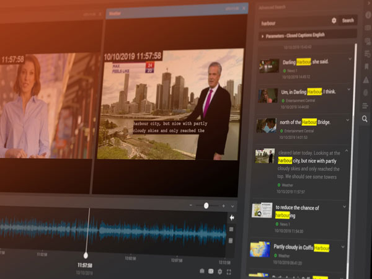This screenshot has width=372, height=279.
Task: Expand the "Darling Harbour, she said" result
Action: [350, 59]
